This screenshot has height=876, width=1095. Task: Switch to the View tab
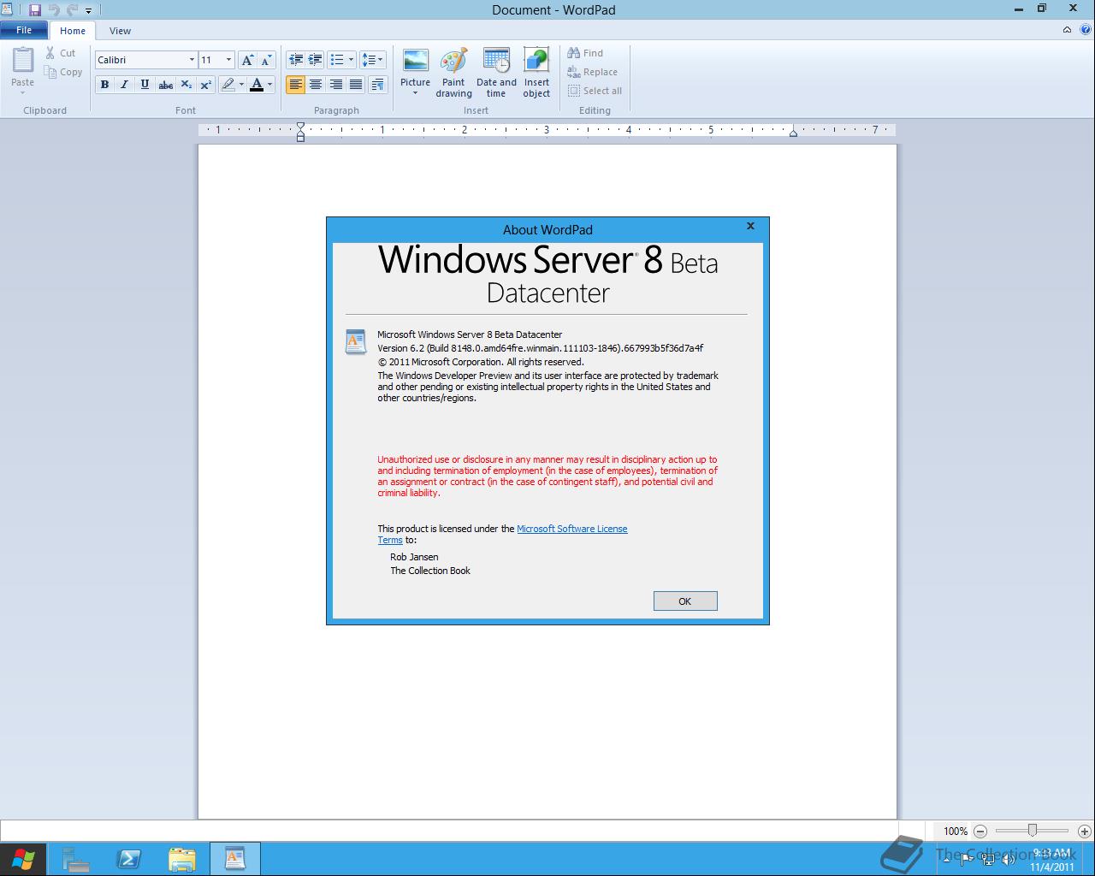[120, 31]
